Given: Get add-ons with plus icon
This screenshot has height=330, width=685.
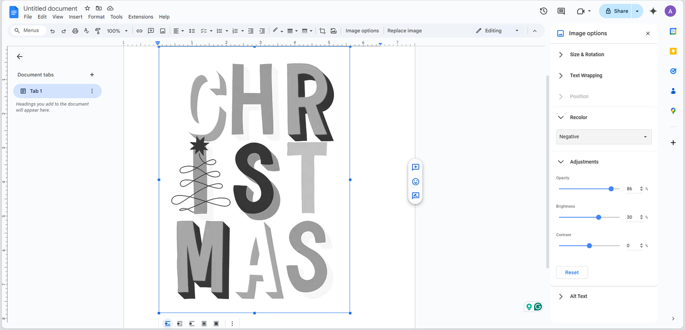Looking at the screenshot, I should coord(673,143).
